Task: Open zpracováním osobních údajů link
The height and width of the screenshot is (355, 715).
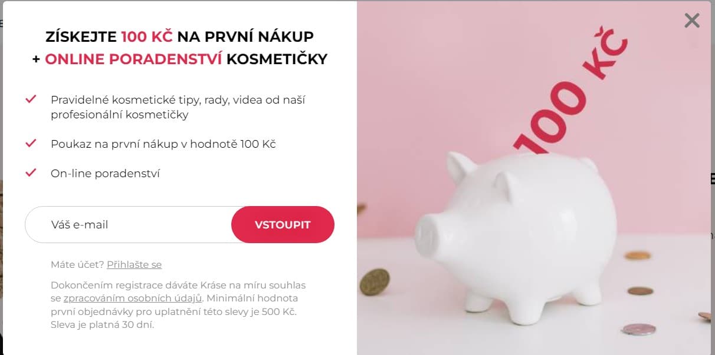Action: click(x=133, y=298)
